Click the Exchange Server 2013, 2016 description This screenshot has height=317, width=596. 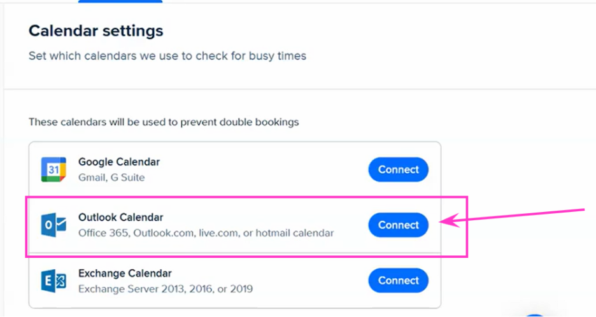(x=166, y=289)
